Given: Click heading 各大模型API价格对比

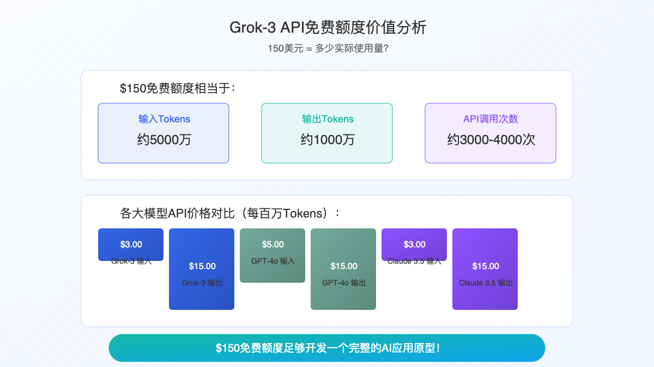Looking at the screenshot, I should [229, 213].
